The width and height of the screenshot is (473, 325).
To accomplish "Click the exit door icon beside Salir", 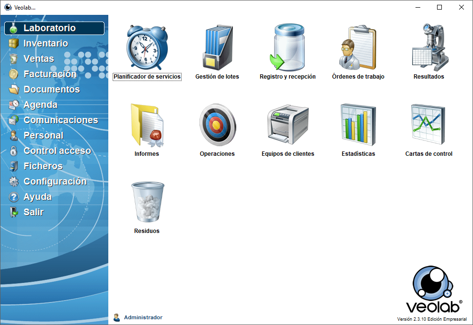I will click(x=13, y=212).
